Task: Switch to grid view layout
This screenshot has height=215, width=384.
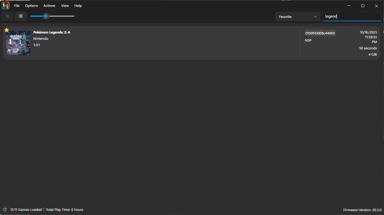Action: (x=21, y=16)
